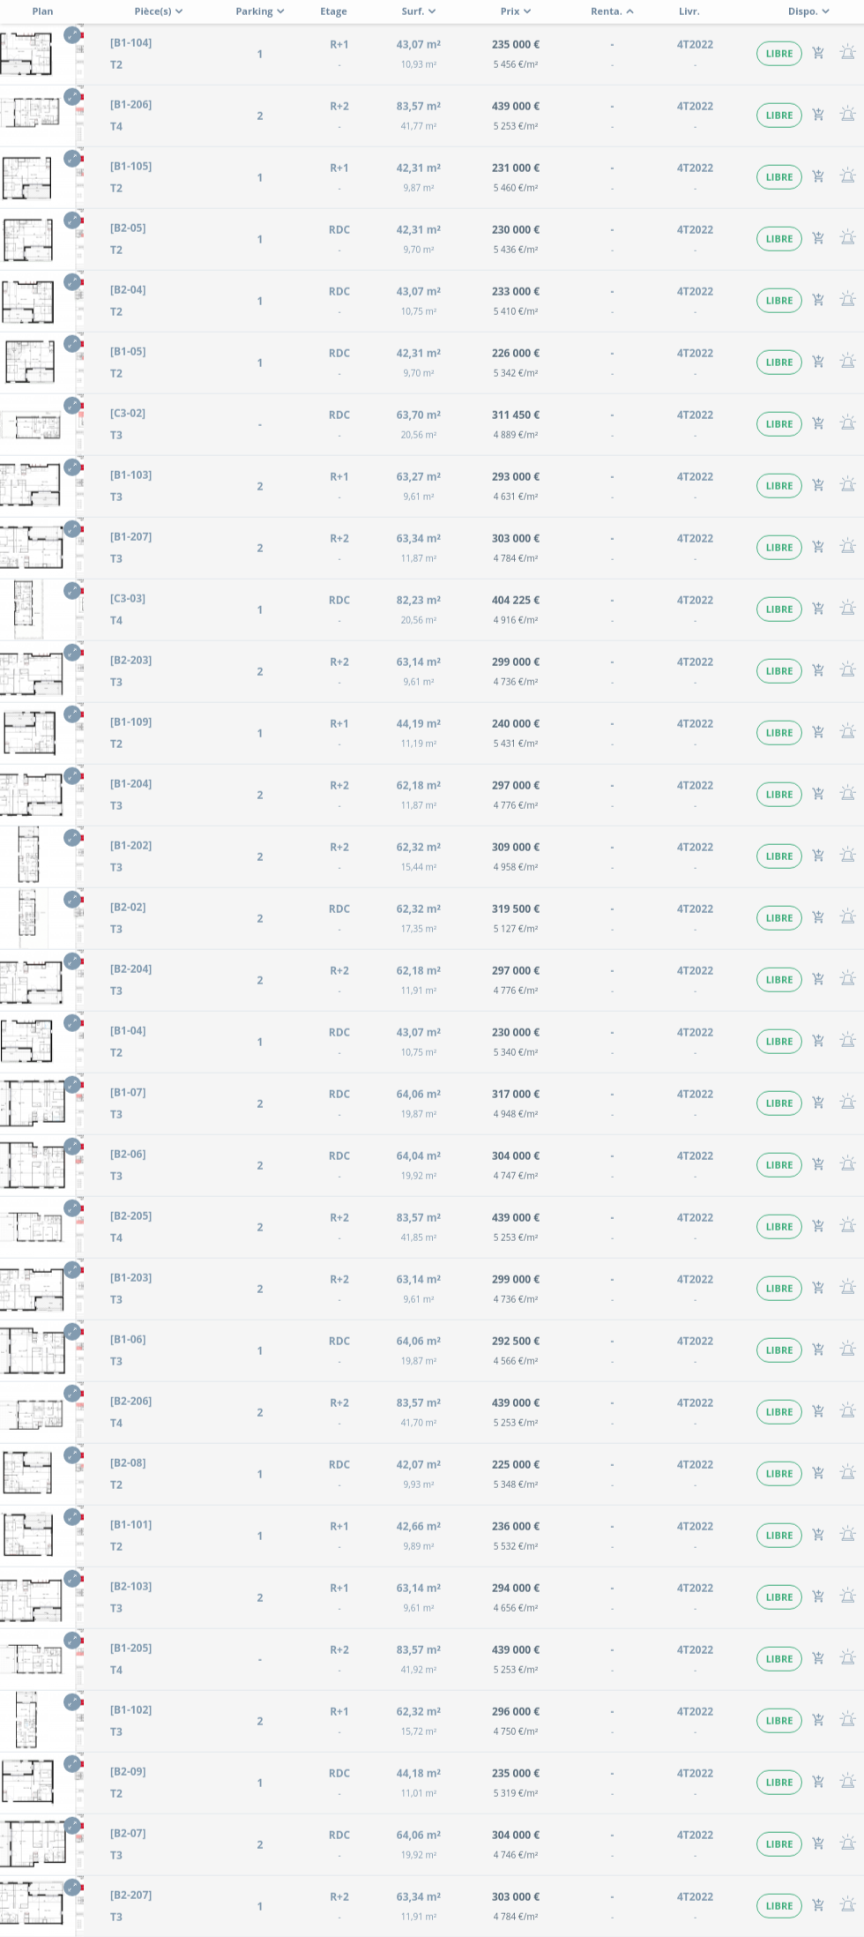Sort by the Renta. column header
This screenshot has height=1937, width=864.
[611, 11]
